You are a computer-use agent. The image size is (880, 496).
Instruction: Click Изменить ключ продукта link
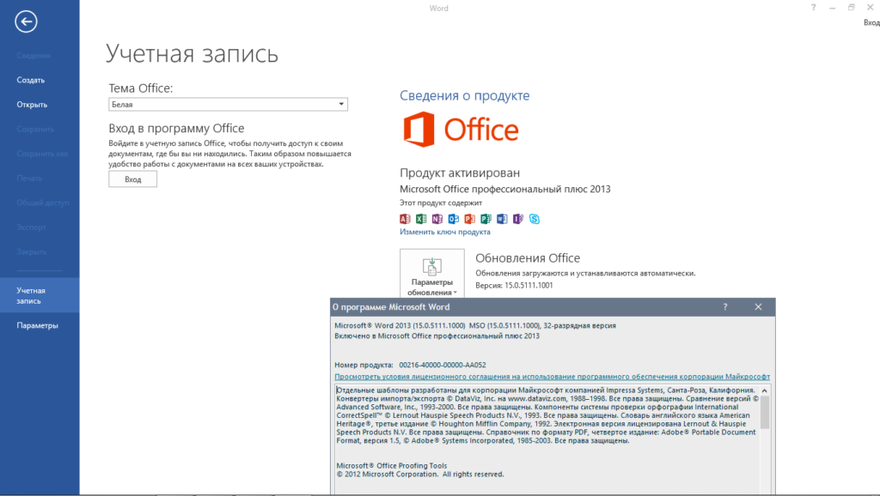[445, 232]
